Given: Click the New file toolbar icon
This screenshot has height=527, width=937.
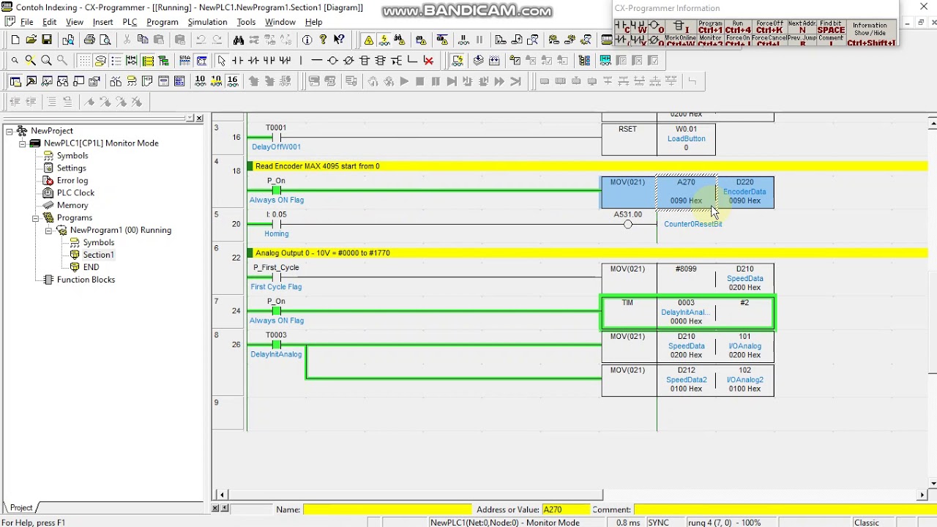Looking at the screenshot, I should coord(15,40).
